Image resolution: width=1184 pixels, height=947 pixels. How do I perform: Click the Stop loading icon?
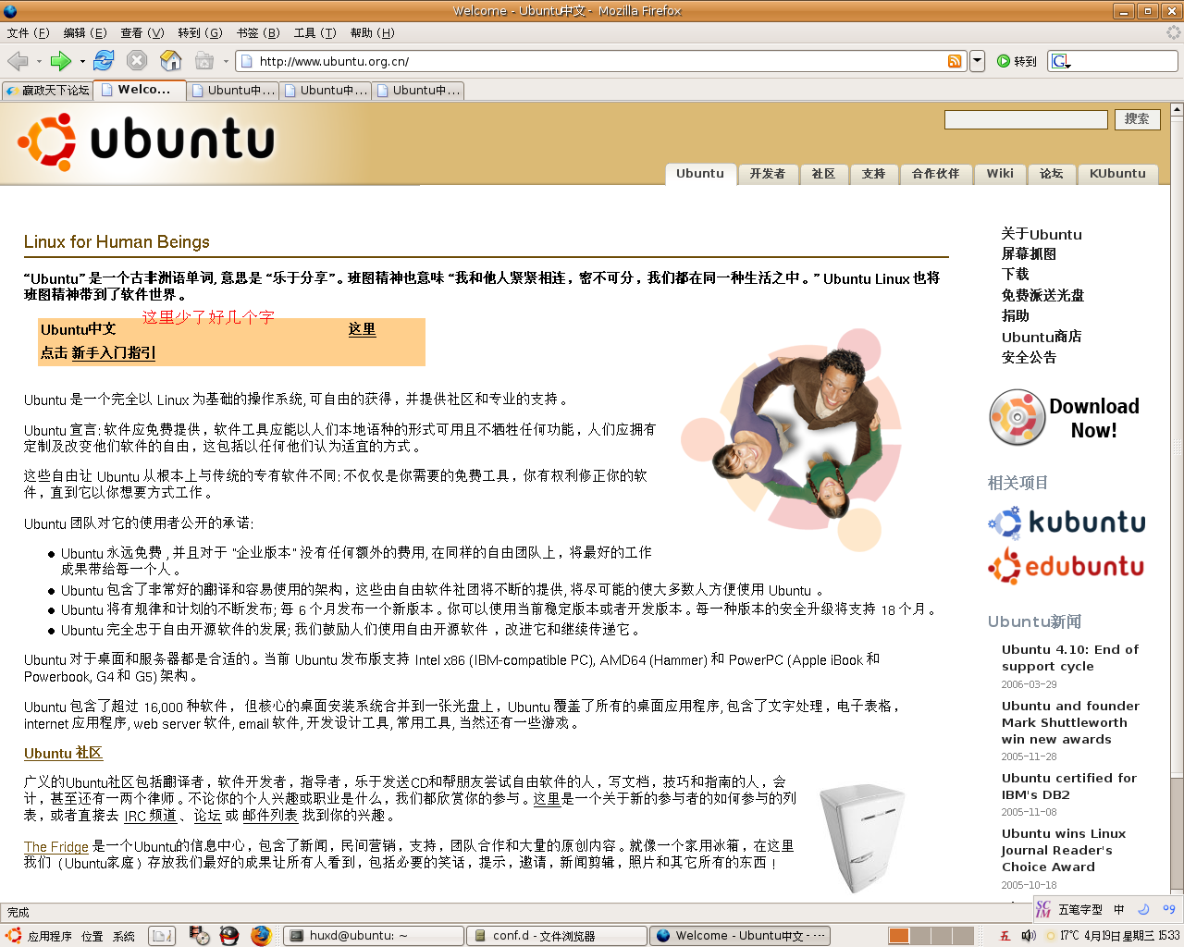[137, 61]
